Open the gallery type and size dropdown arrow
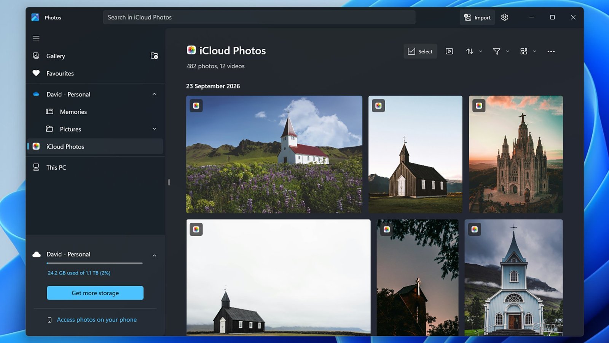 coord(534,51)
